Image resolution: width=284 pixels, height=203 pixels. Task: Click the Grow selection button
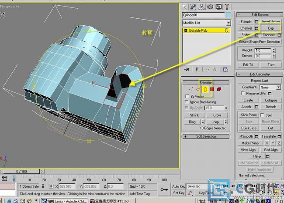pos(217,115)
